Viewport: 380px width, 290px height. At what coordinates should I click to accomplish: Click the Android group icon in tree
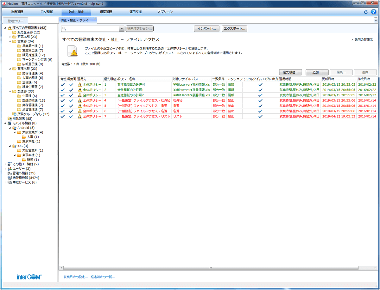[x=14, y=128]
